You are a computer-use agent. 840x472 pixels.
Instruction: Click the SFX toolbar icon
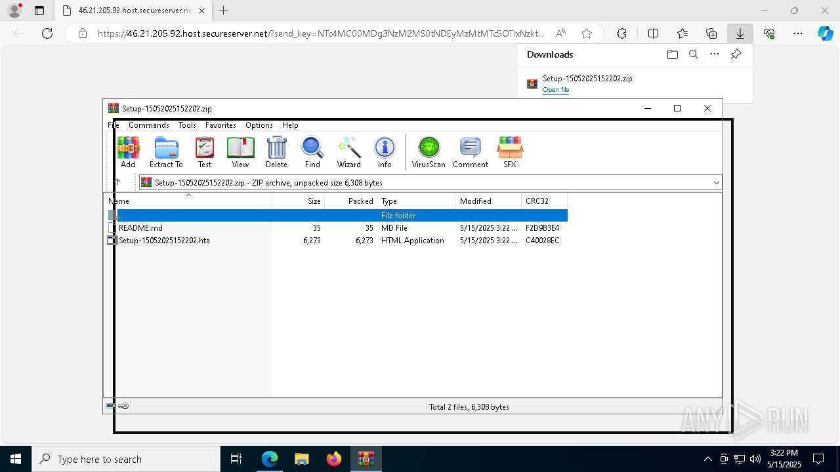[x=510, y=152]
